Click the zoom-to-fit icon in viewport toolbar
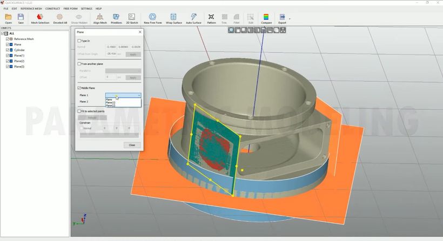Viewport: 443px width, 241px height. coord(231,30)
